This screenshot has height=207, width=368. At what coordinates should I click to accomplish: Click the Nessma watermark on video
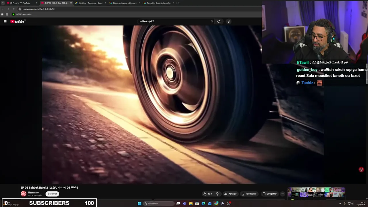coord(361,169)
